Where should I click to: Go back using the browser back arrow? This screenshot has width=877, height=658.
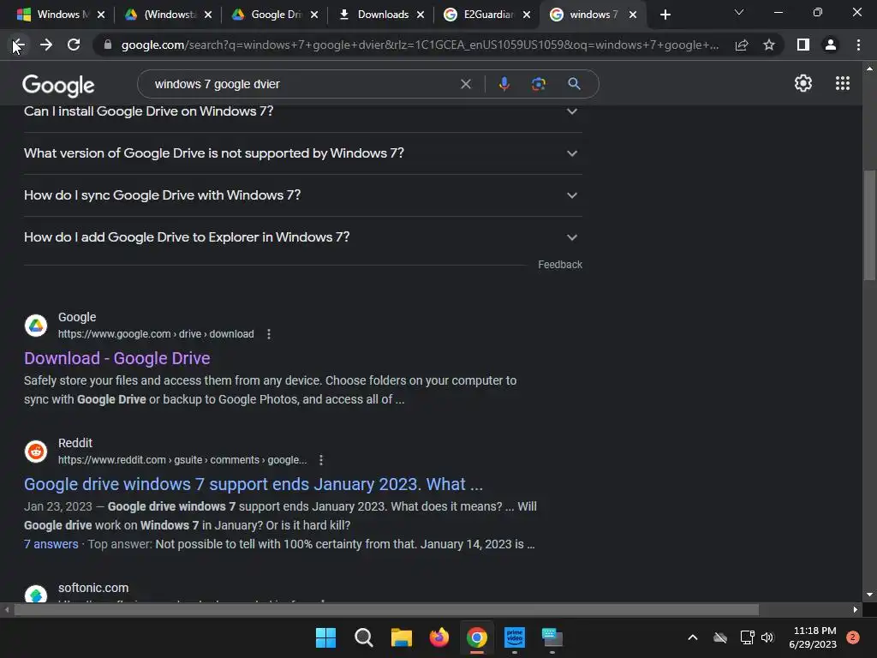click(x=18, y=45)
